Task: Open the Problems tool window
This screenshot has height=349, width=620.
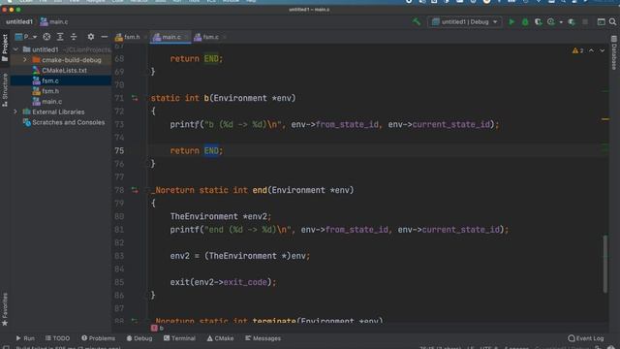Action: 99,338
